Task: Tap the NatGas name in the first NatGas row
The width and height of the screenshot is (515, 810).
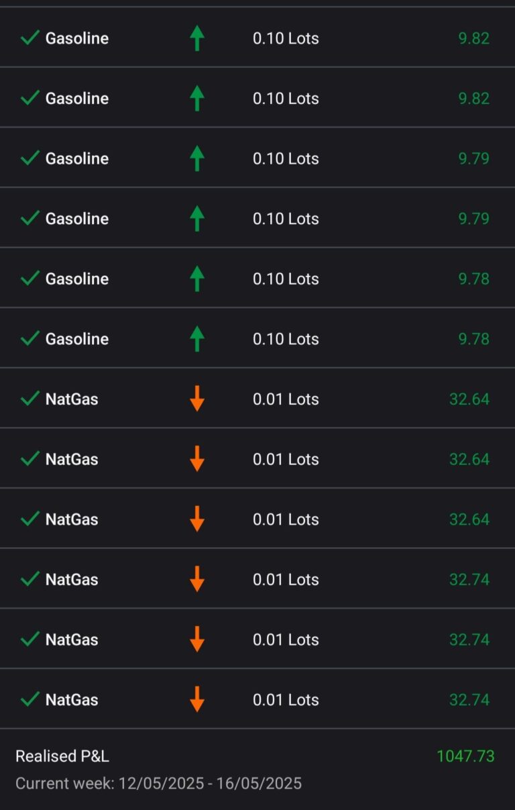Action: [72, 399]
